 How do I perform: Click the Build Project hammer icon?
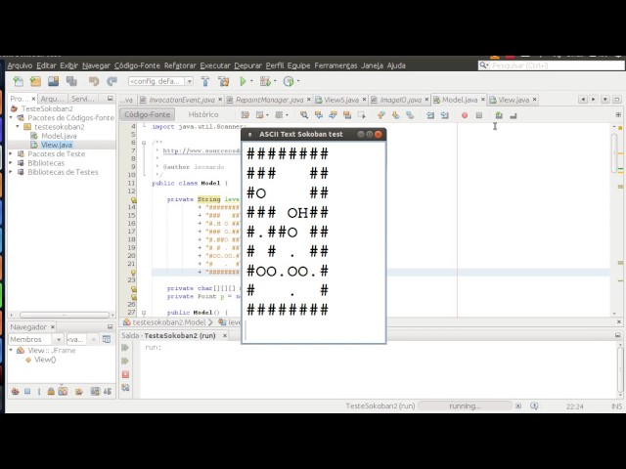[205, 81]
